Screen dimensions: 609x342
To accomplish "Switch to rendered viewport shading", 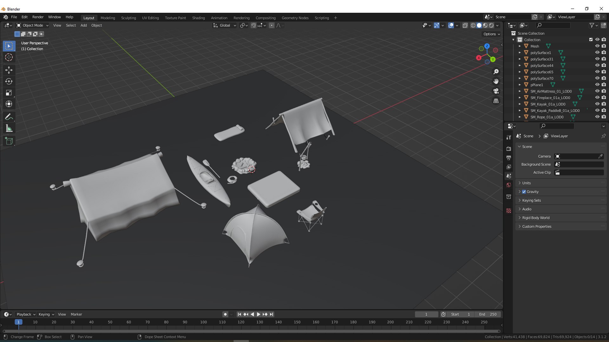I will (x=491, y=25).
